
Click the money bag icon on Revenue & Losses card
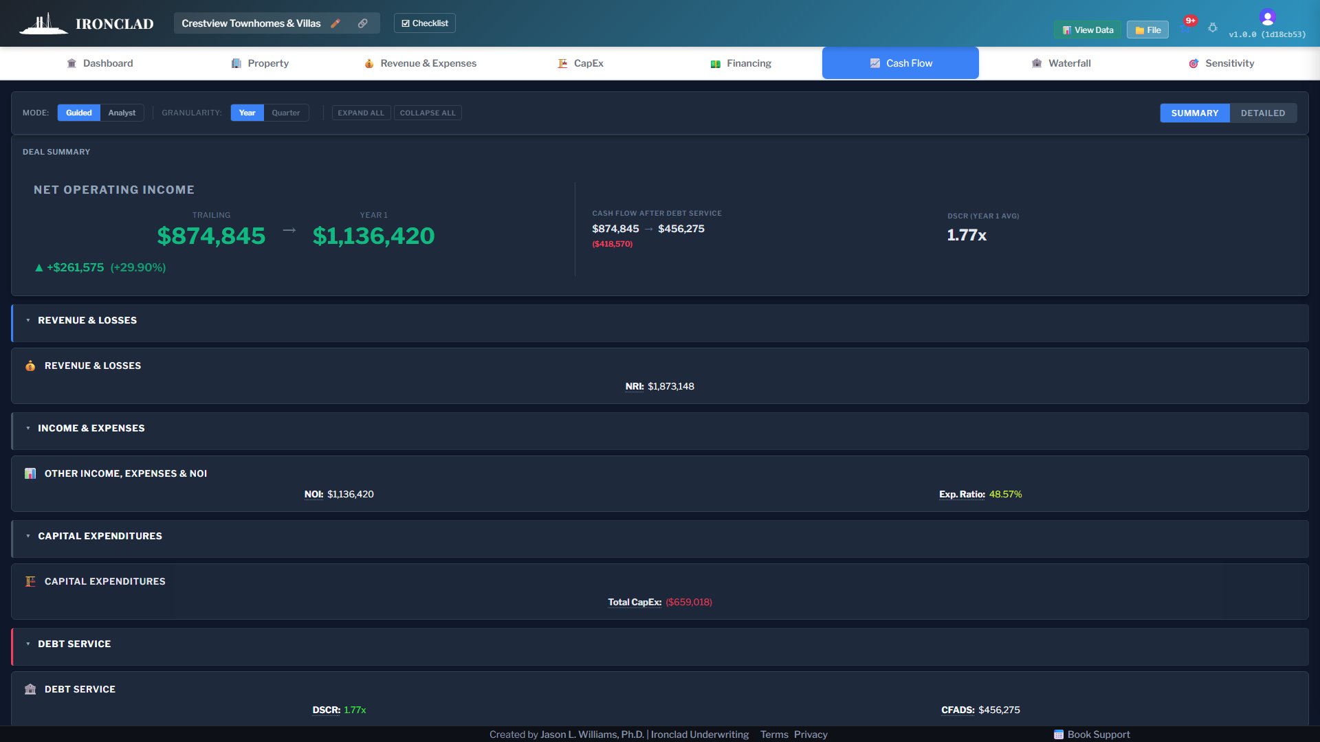pos(30,366)
